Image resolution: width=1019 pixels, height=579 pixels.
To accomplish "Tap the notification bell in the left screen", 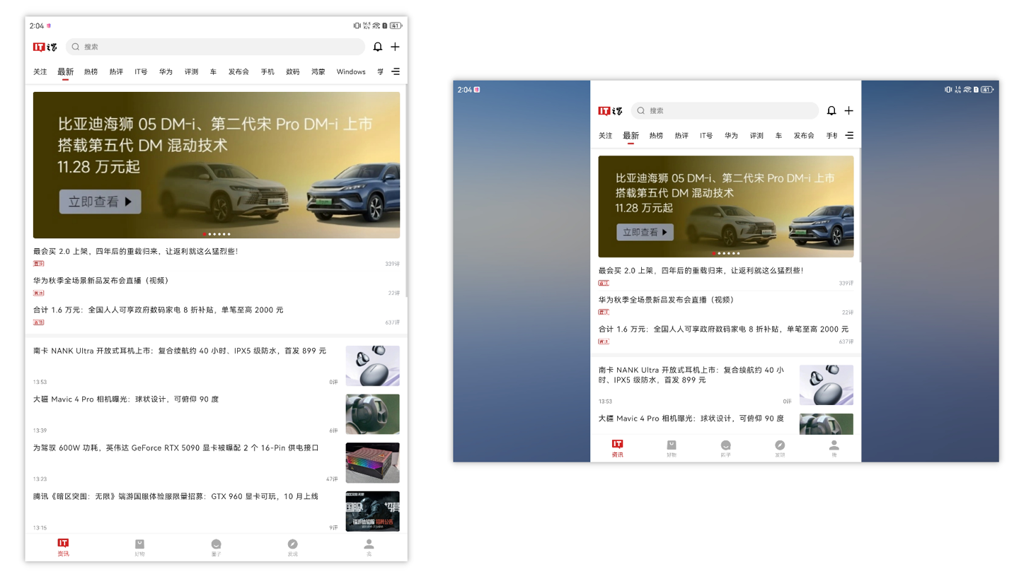I will tap(378, 47).
